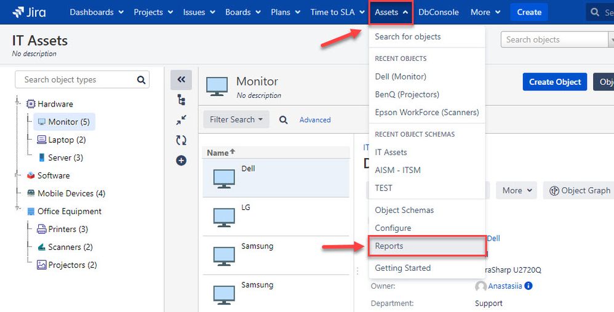Select Search for objects menu entry
614x312 pixels.
[426, 37]
